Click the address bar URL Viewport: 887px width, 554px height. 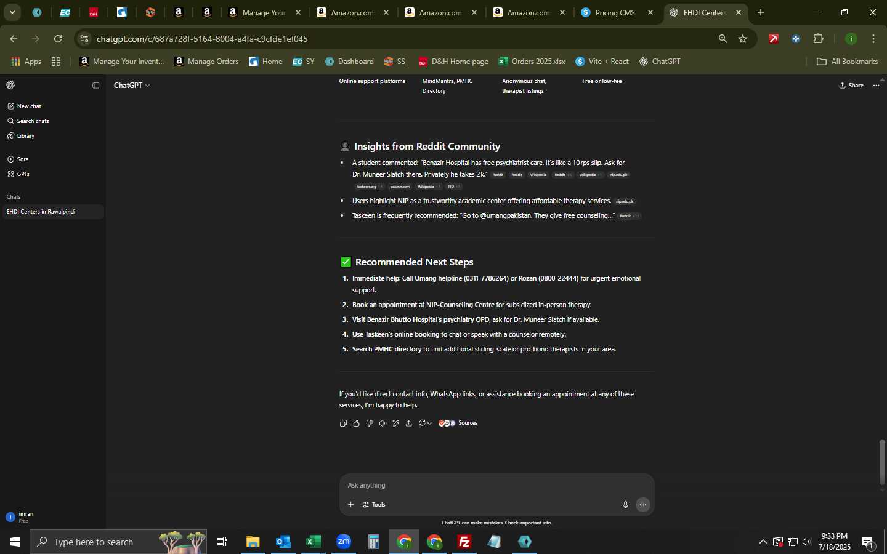point(202,39)
